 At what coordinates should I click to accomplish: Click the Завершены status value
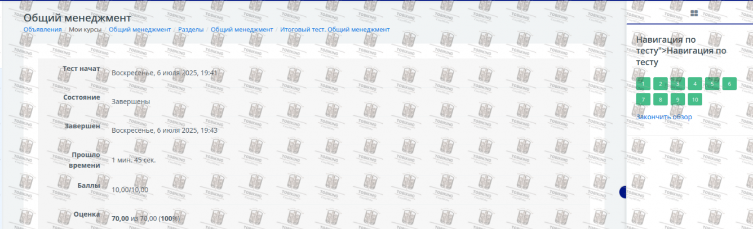click(x=131, y=101)
